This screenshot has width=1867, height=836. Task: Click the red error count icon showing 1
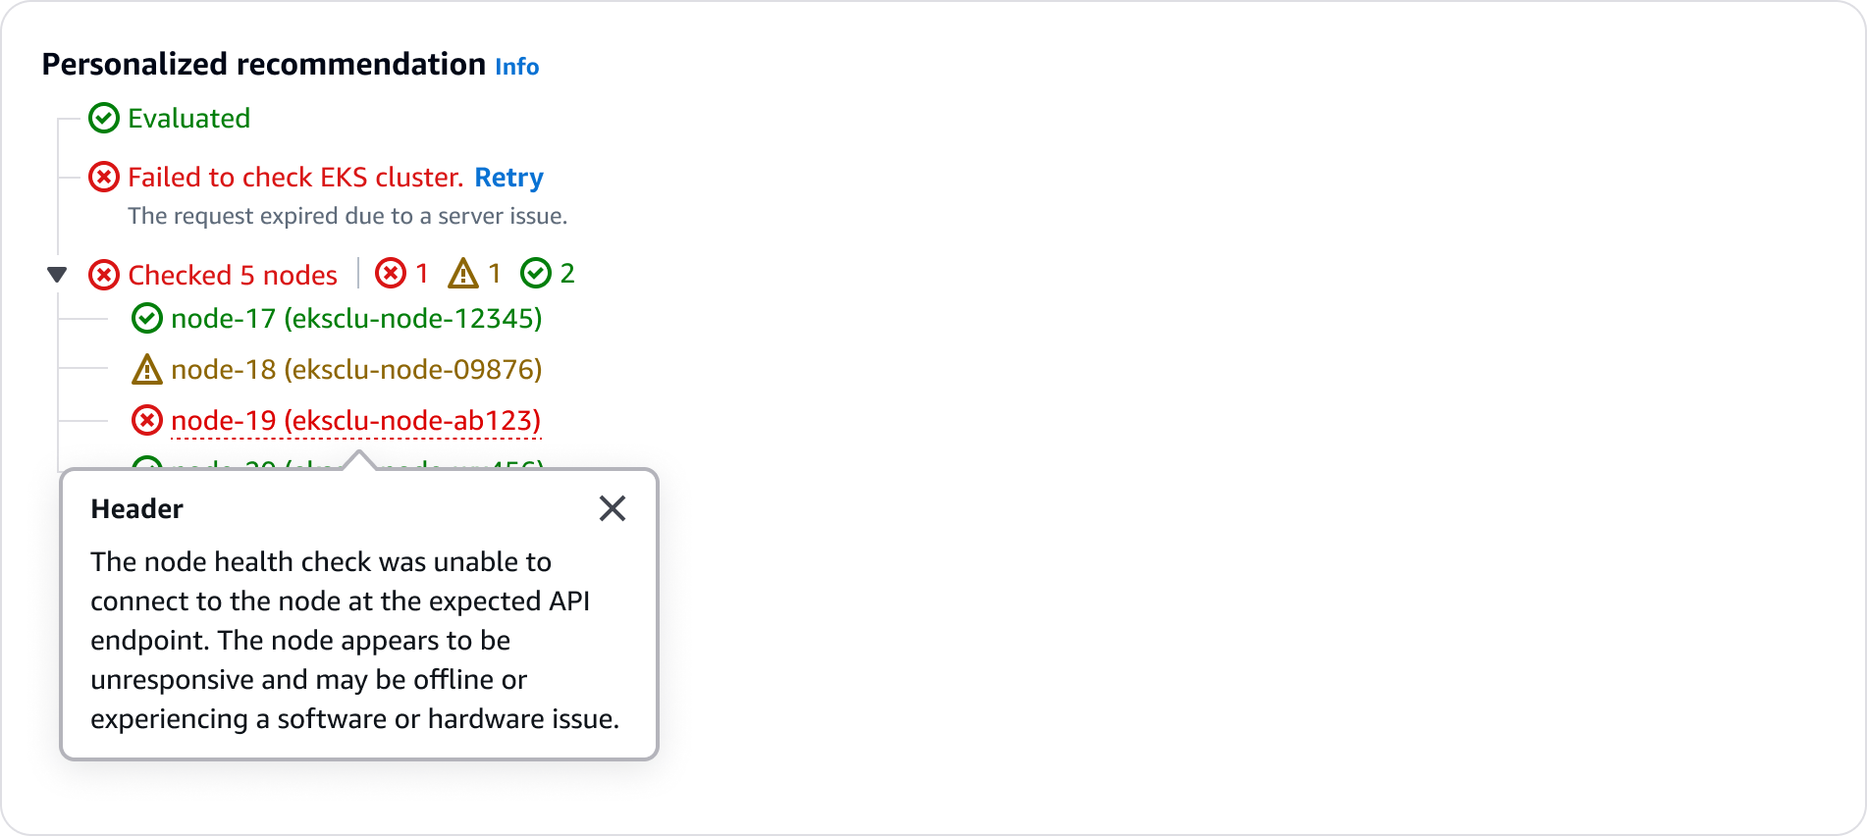(x=391, y=273)
